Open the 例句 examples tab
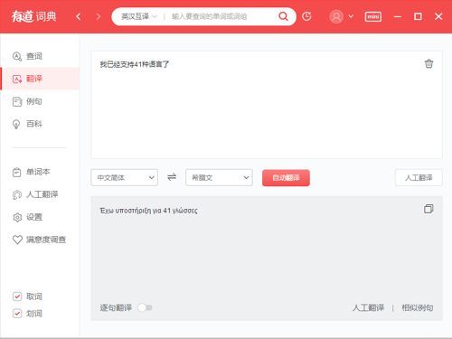 pyautogui.click(x=40, y=101)
